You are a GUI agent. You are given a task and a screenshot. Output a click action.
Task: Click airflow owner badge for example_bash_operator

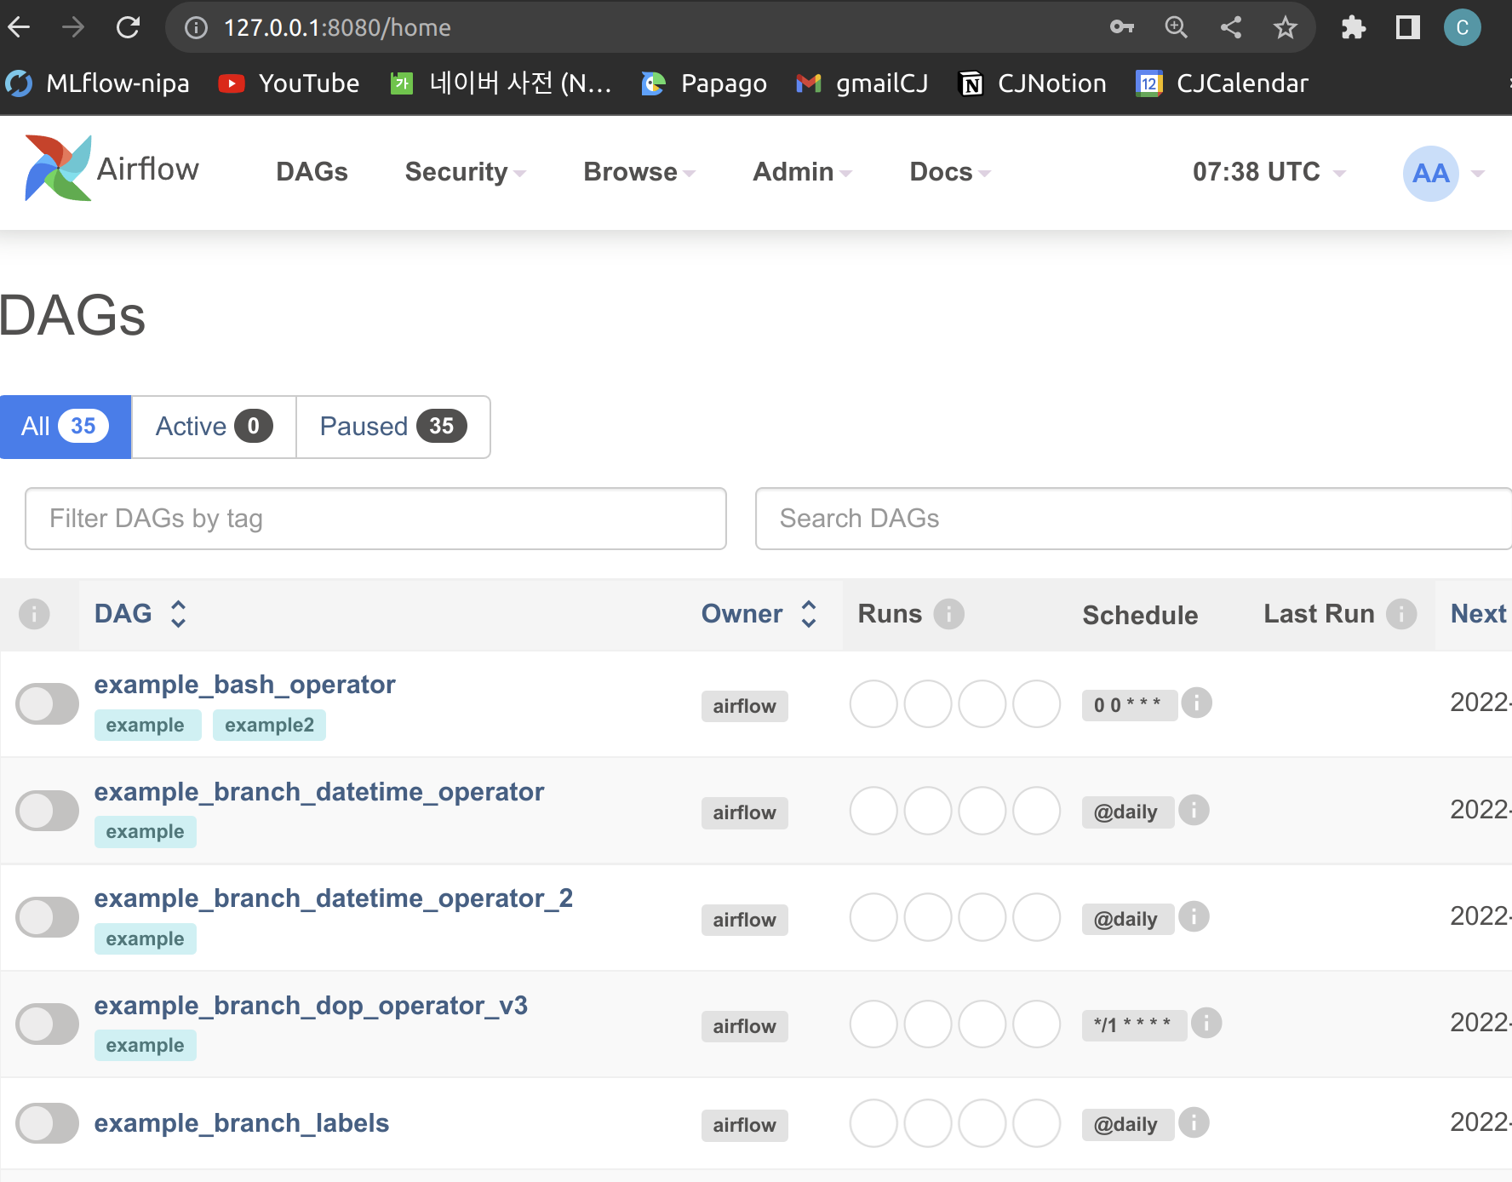tap(745, 706)
